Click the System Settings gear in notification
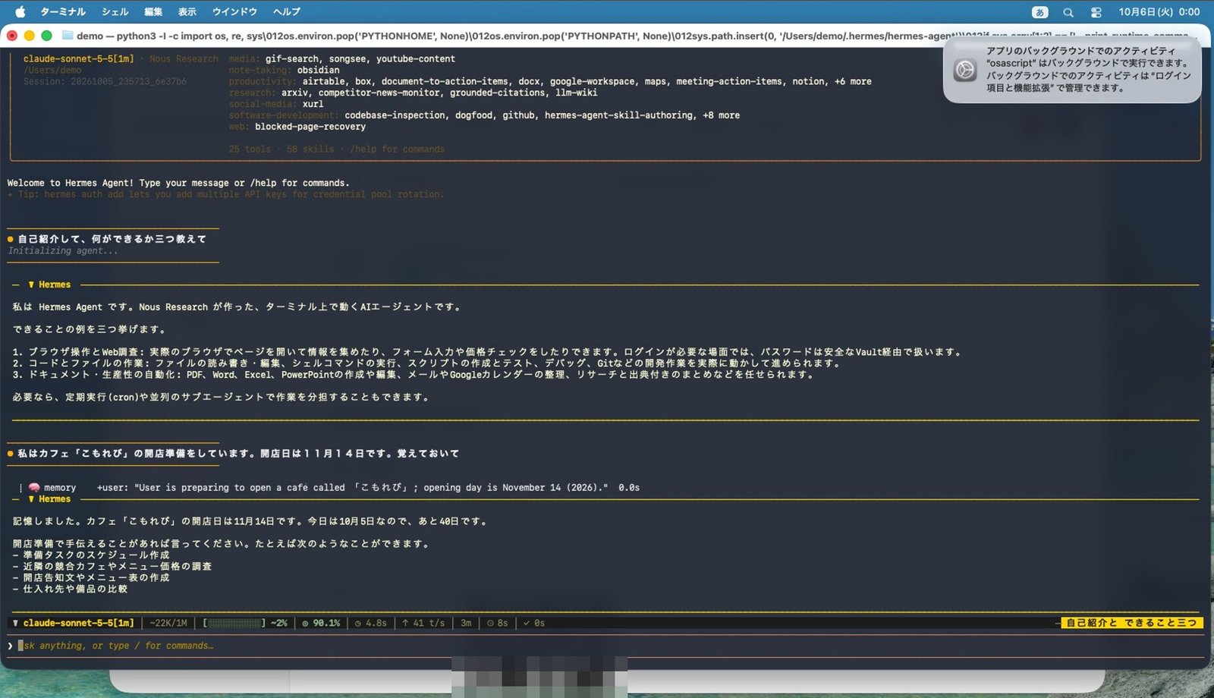1214x698 pixels. click(x=965, y=70)
